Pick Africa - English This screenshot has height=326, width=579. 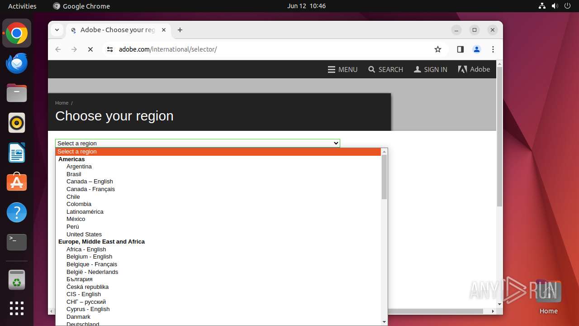tap(218, 249)
